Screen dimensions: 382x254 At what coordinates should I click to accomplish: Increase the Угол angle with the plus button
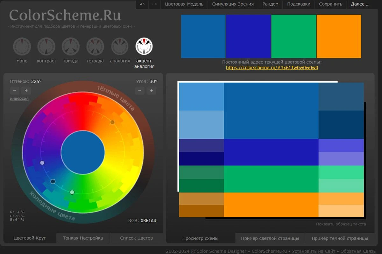(151, 90)
